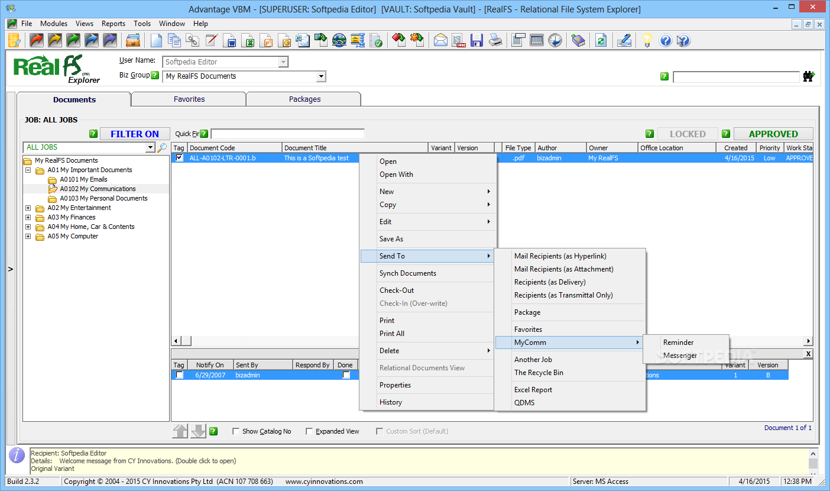This screenshot has height=491, width=830.
Task: Tick the Tag checkbox in 6/29/2007 row
Action: 179,375
